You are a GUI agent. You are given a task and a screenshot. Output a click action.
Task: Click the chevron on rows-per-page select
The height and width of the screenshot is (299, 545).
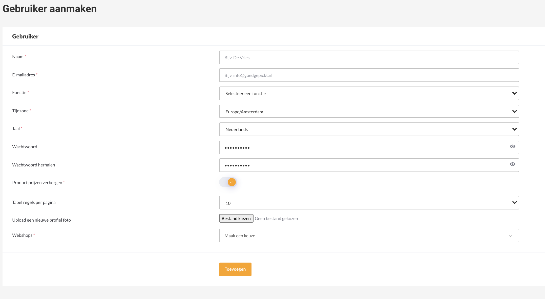(x=514, y=203)
